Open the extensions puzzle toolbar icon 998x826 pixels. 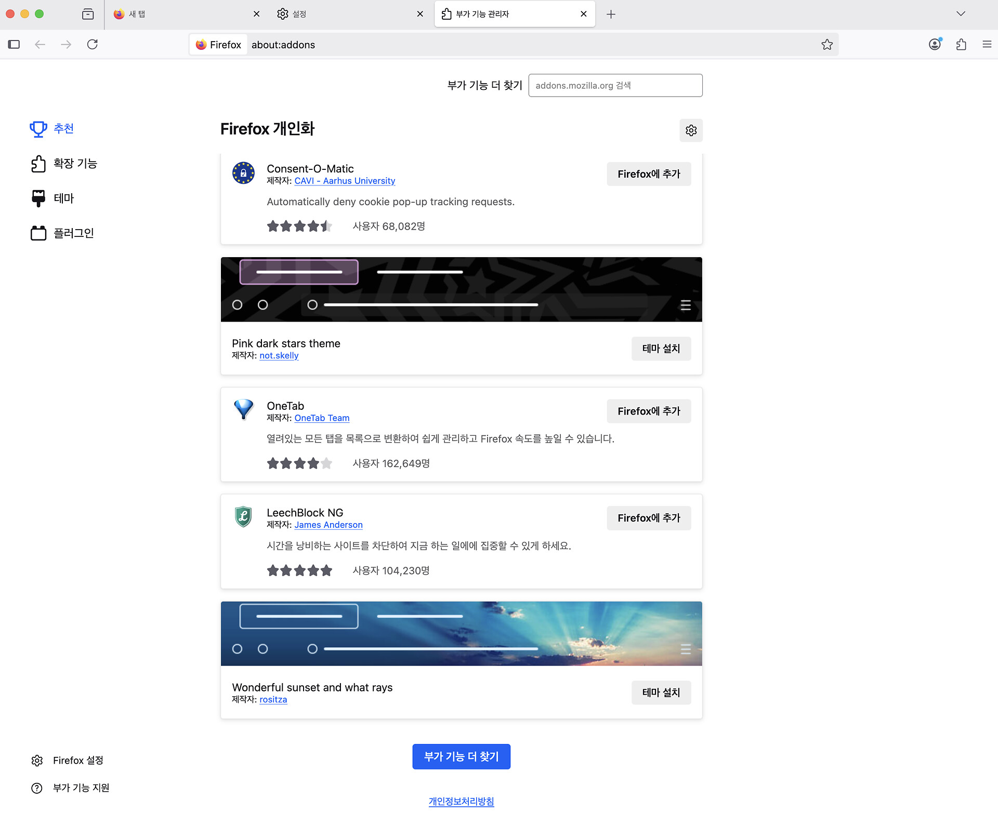click(961, 45)
